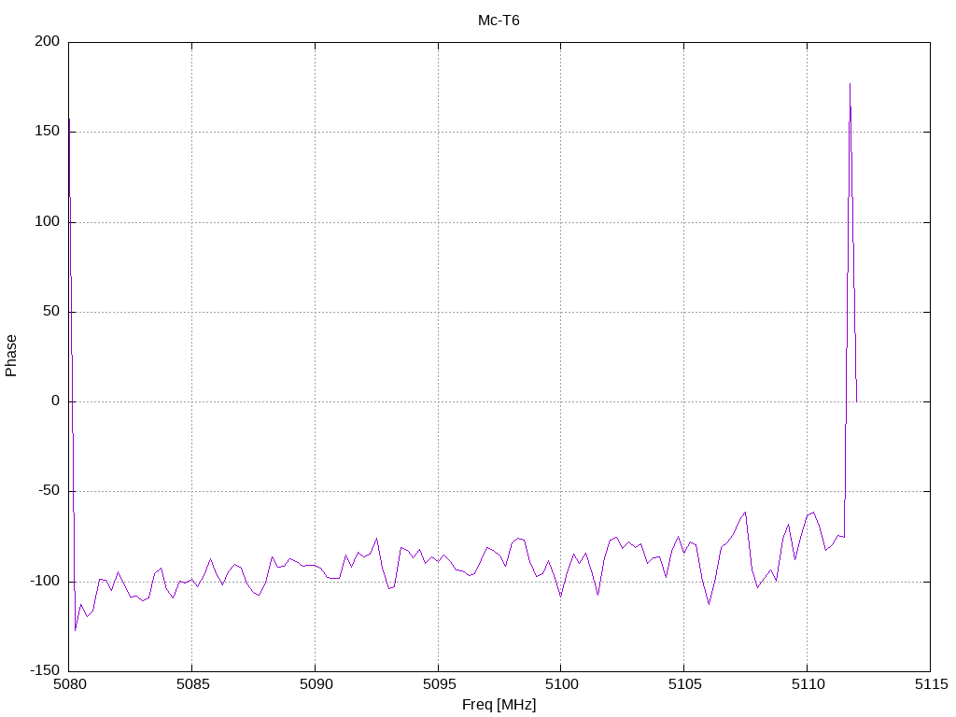Click x-axis tick label 5105

point(684,684)
